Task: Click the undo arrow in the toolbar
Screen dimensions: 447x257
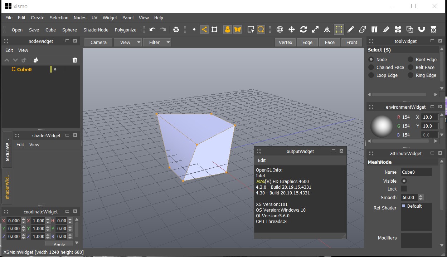Action: (152, 30)
